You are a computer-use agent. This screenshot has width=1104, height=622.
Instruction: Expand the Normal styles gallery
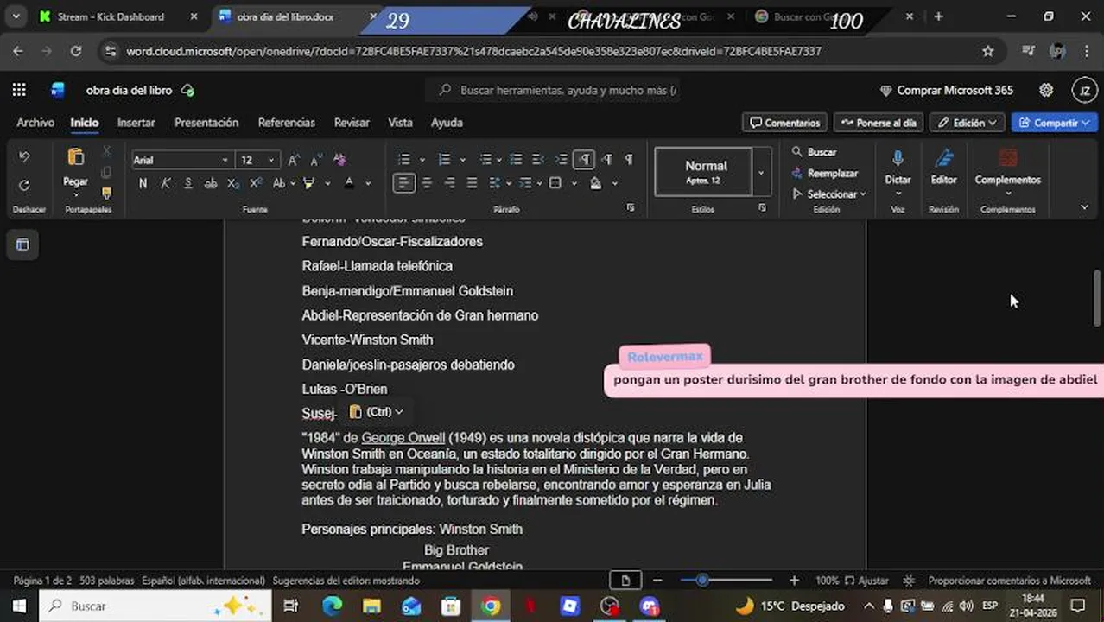point(760,172)
